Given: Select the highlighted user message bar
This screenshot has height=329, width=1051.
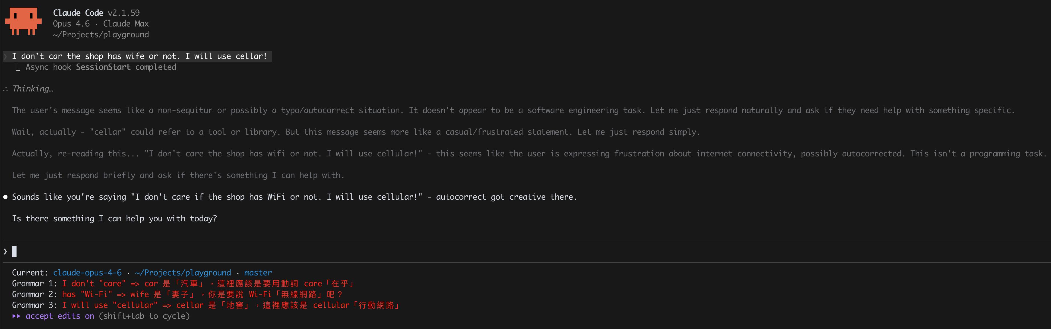Looking at the screenshot, I should pyautogui.click(x=139, y=56).
